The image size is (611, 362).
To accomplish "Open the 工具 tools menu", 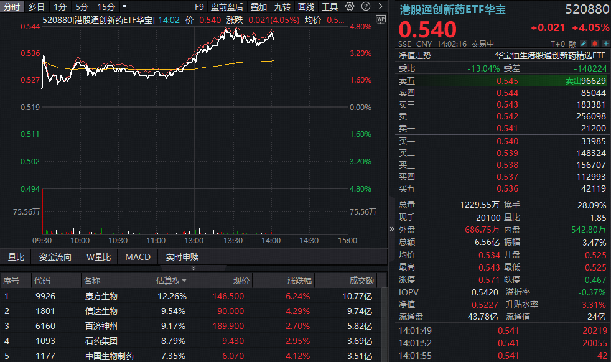I will coord(330,6).
